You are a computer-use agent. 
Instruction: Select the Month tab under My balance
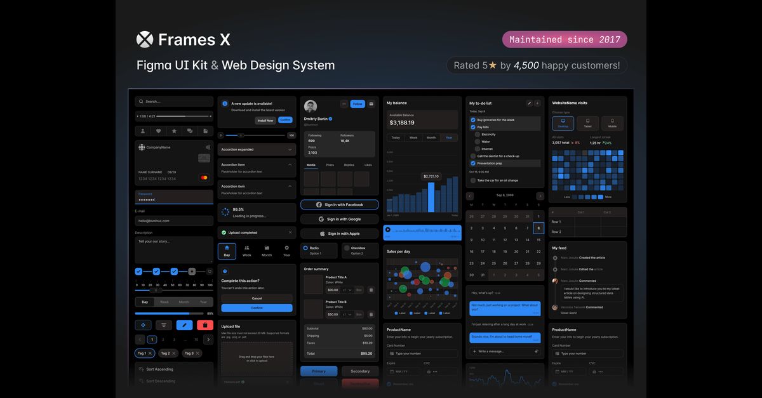431,138
